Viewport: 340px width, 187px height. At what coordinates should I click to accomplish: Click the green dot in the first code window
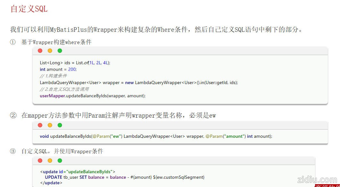pos(60,51)
